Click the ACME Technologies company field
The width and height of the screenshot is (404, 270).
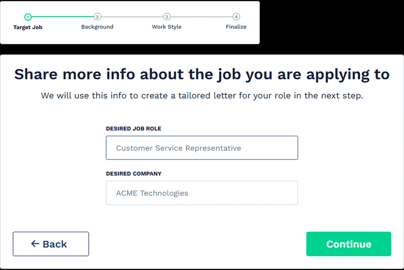[202, 193]
